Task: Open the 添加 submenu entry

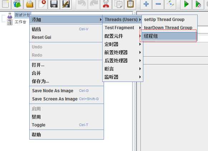Action: point(66,20)
